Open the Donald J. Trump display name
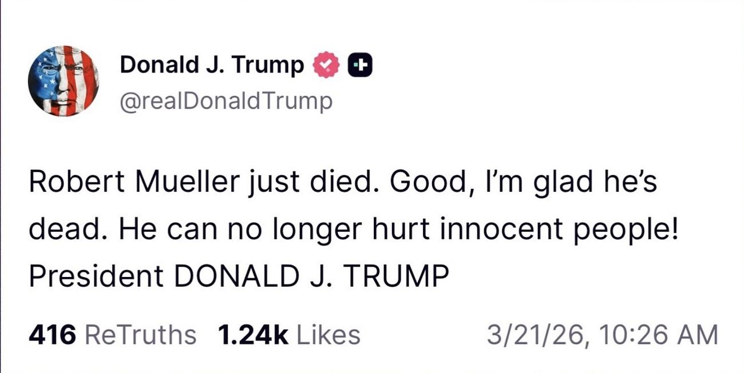Image resolution: width=744 pixels, height=373 pixels. click(212, 66)
